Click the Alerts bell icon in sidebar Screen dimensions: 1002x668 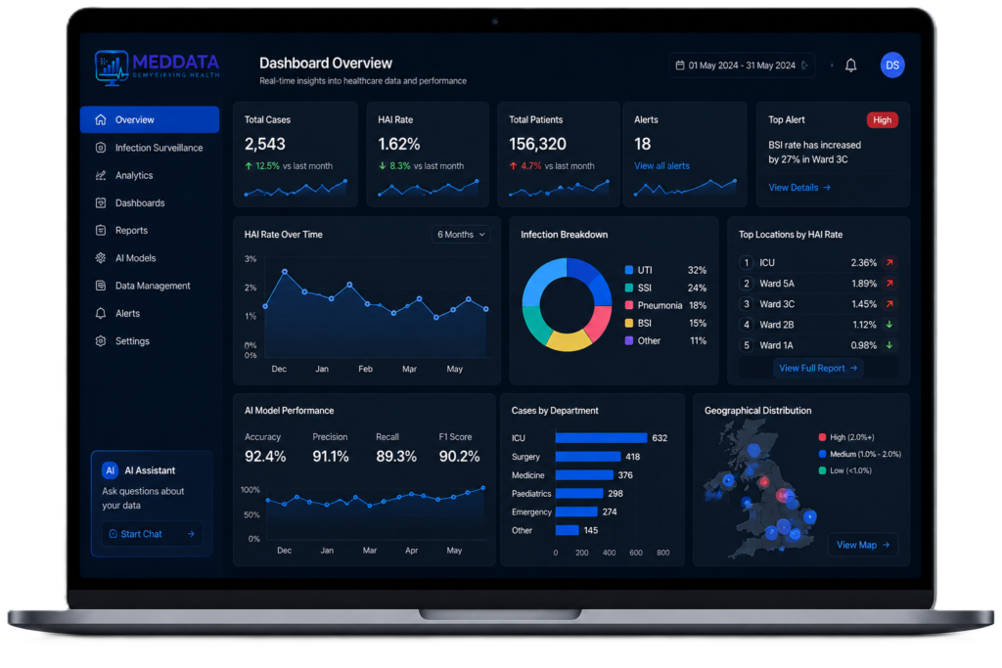point(101,314)
